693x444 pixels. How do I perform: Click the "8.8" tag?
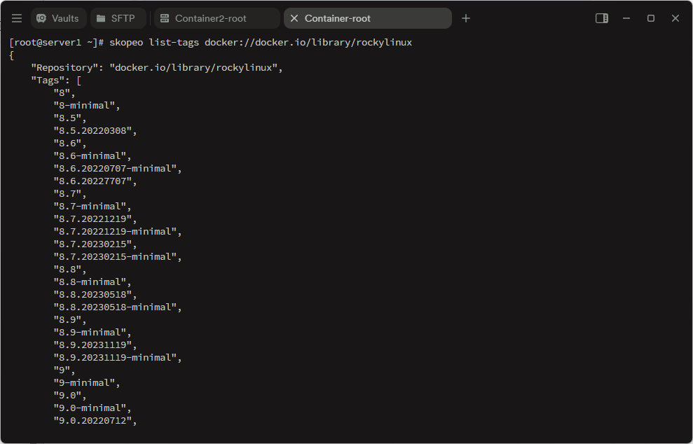pyautogui.click(x=70, y=269)
